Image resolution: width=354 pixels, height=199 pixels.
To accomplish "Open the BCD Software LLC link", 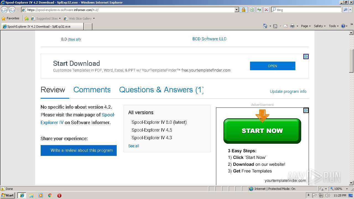I will [x=209, y=39].
